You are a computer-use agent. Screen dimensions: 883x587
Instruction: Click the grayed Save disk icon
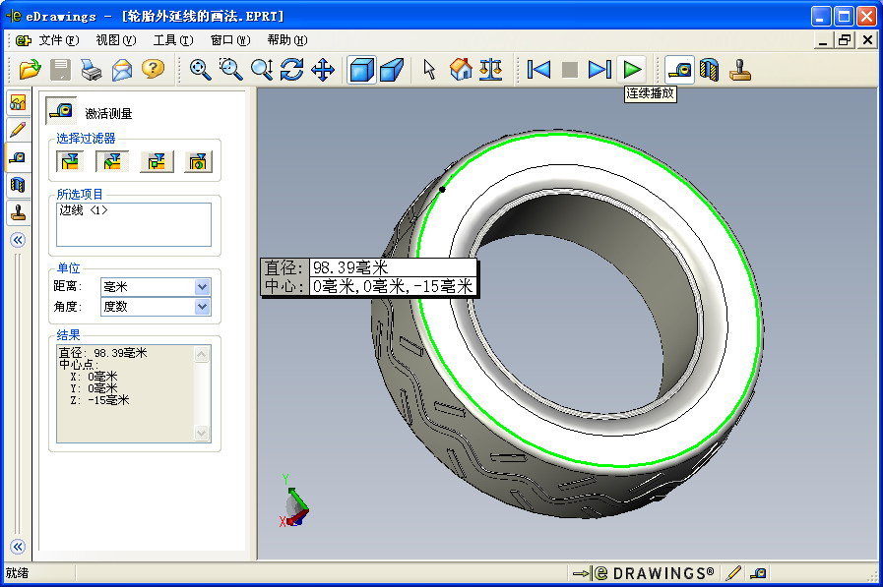pyautogui.click(x=61, y=70)
